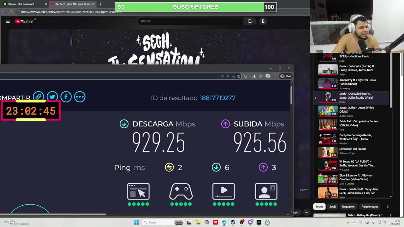Viewport: 404px width, 227px height.
Task: Select current Sech ¡Que Más Pues! playlist item
Action: pos(352,97)
